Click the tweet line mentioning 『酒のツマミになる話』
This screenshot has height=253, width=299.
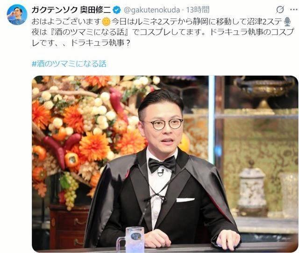(163, 32)
